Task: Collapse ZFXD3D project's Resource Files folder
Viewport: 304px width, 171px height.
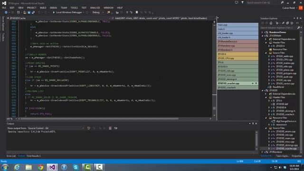Action: point(266,118)
